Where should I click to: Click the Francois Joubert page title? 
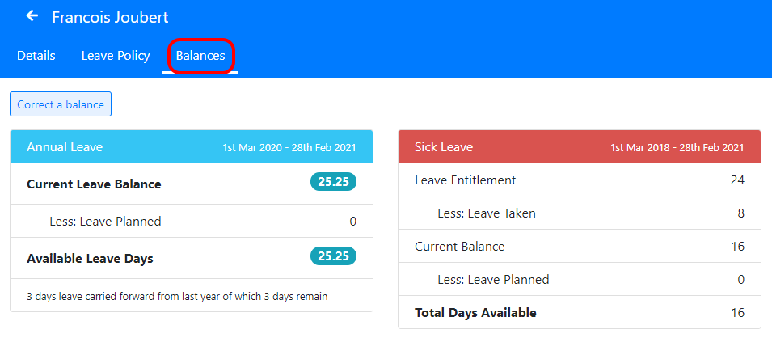[x=110, y=17]
